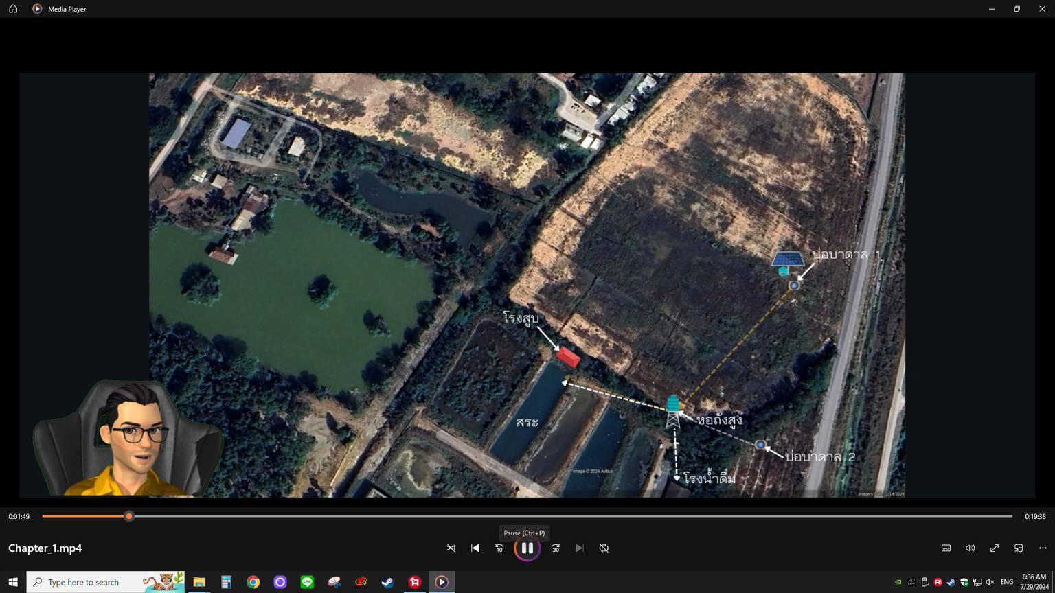1055x593 pixels.
Task: Go to the previous track
Action: (475, 548)
